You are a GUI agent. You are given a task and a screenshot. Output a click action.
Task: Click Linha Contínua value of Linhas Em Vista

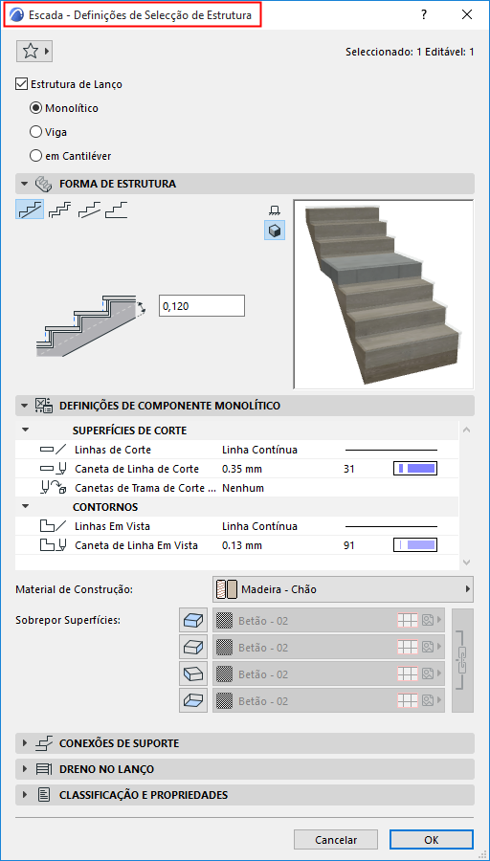[x=259, y=526]
